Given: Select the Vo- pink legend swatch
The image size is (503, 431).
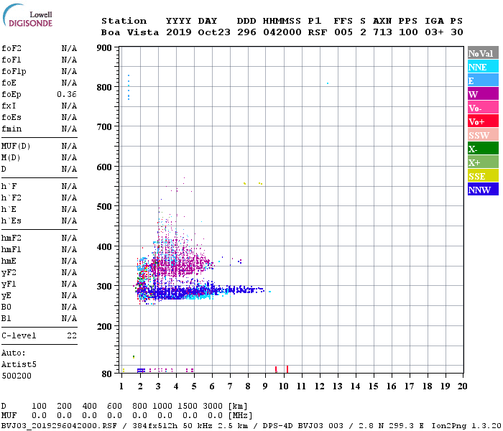Looking at the screenshot, I should 483,108.
